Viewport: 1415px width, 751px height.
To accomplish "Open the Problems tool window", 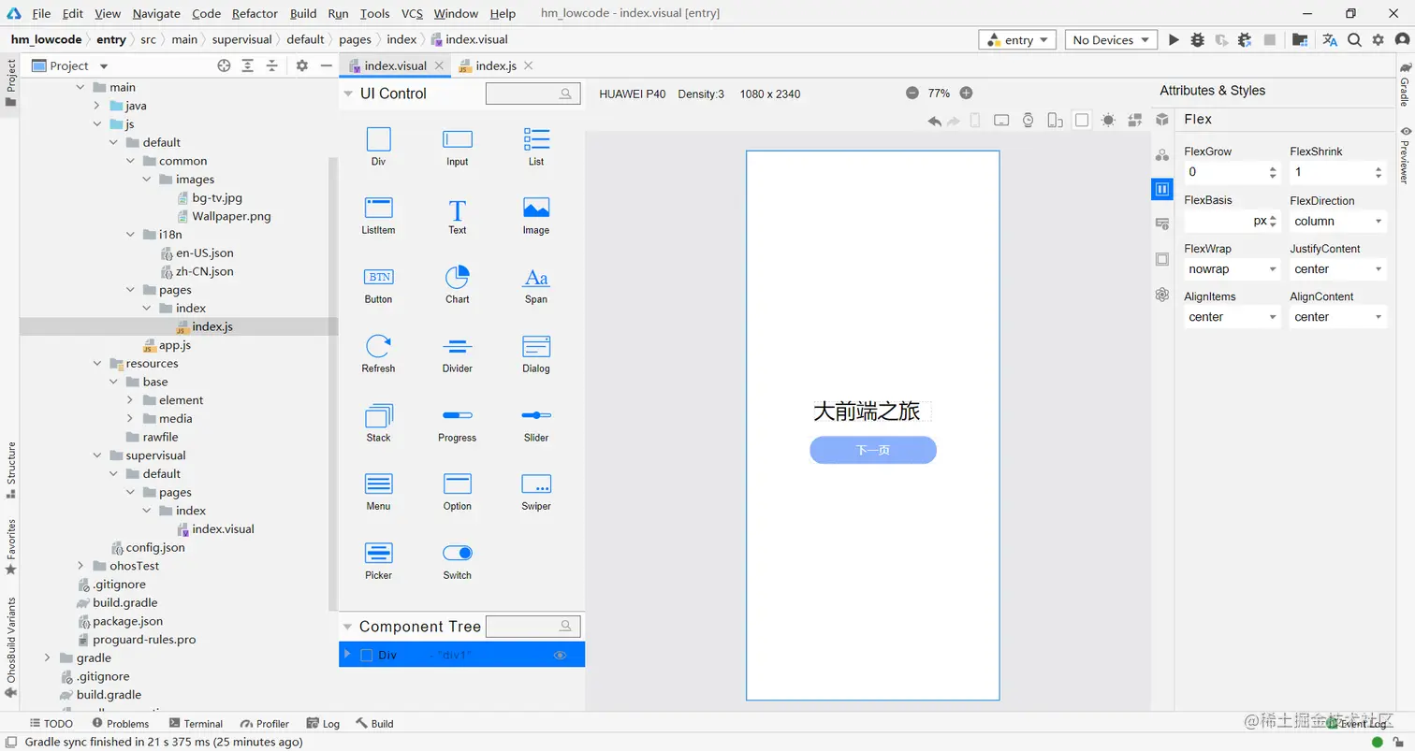I will [x=121, y=723].
